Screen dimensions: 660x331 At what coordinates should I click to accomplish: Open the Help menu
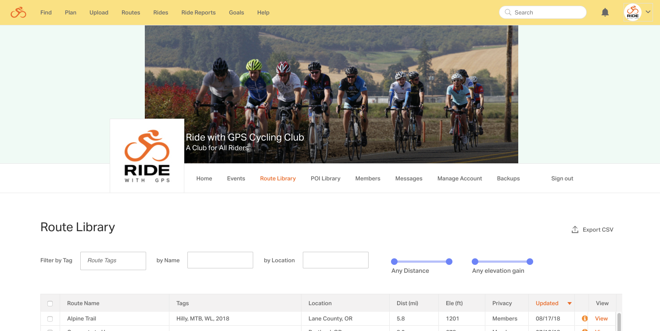[263, 12]
